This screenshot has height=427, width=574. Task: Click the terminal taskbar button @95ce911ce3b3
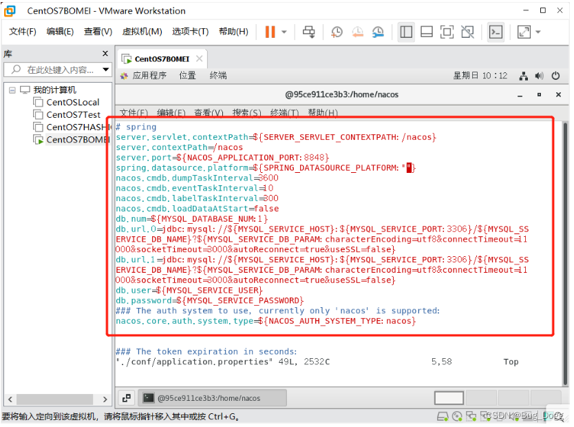pos(212,398)
